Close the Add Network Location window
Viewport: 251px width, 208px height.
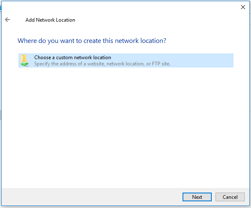pyautogui.click(x=243, y=7)
